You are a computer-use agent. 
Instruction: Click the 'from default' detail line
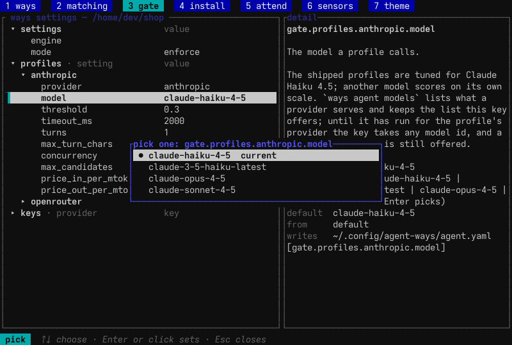click(328, 224)
